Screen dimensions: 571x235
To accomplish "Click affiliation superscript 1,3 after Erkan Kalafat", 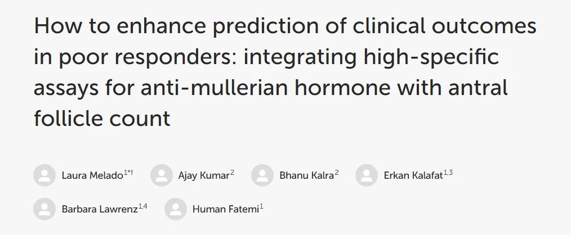I will [448, 173].
